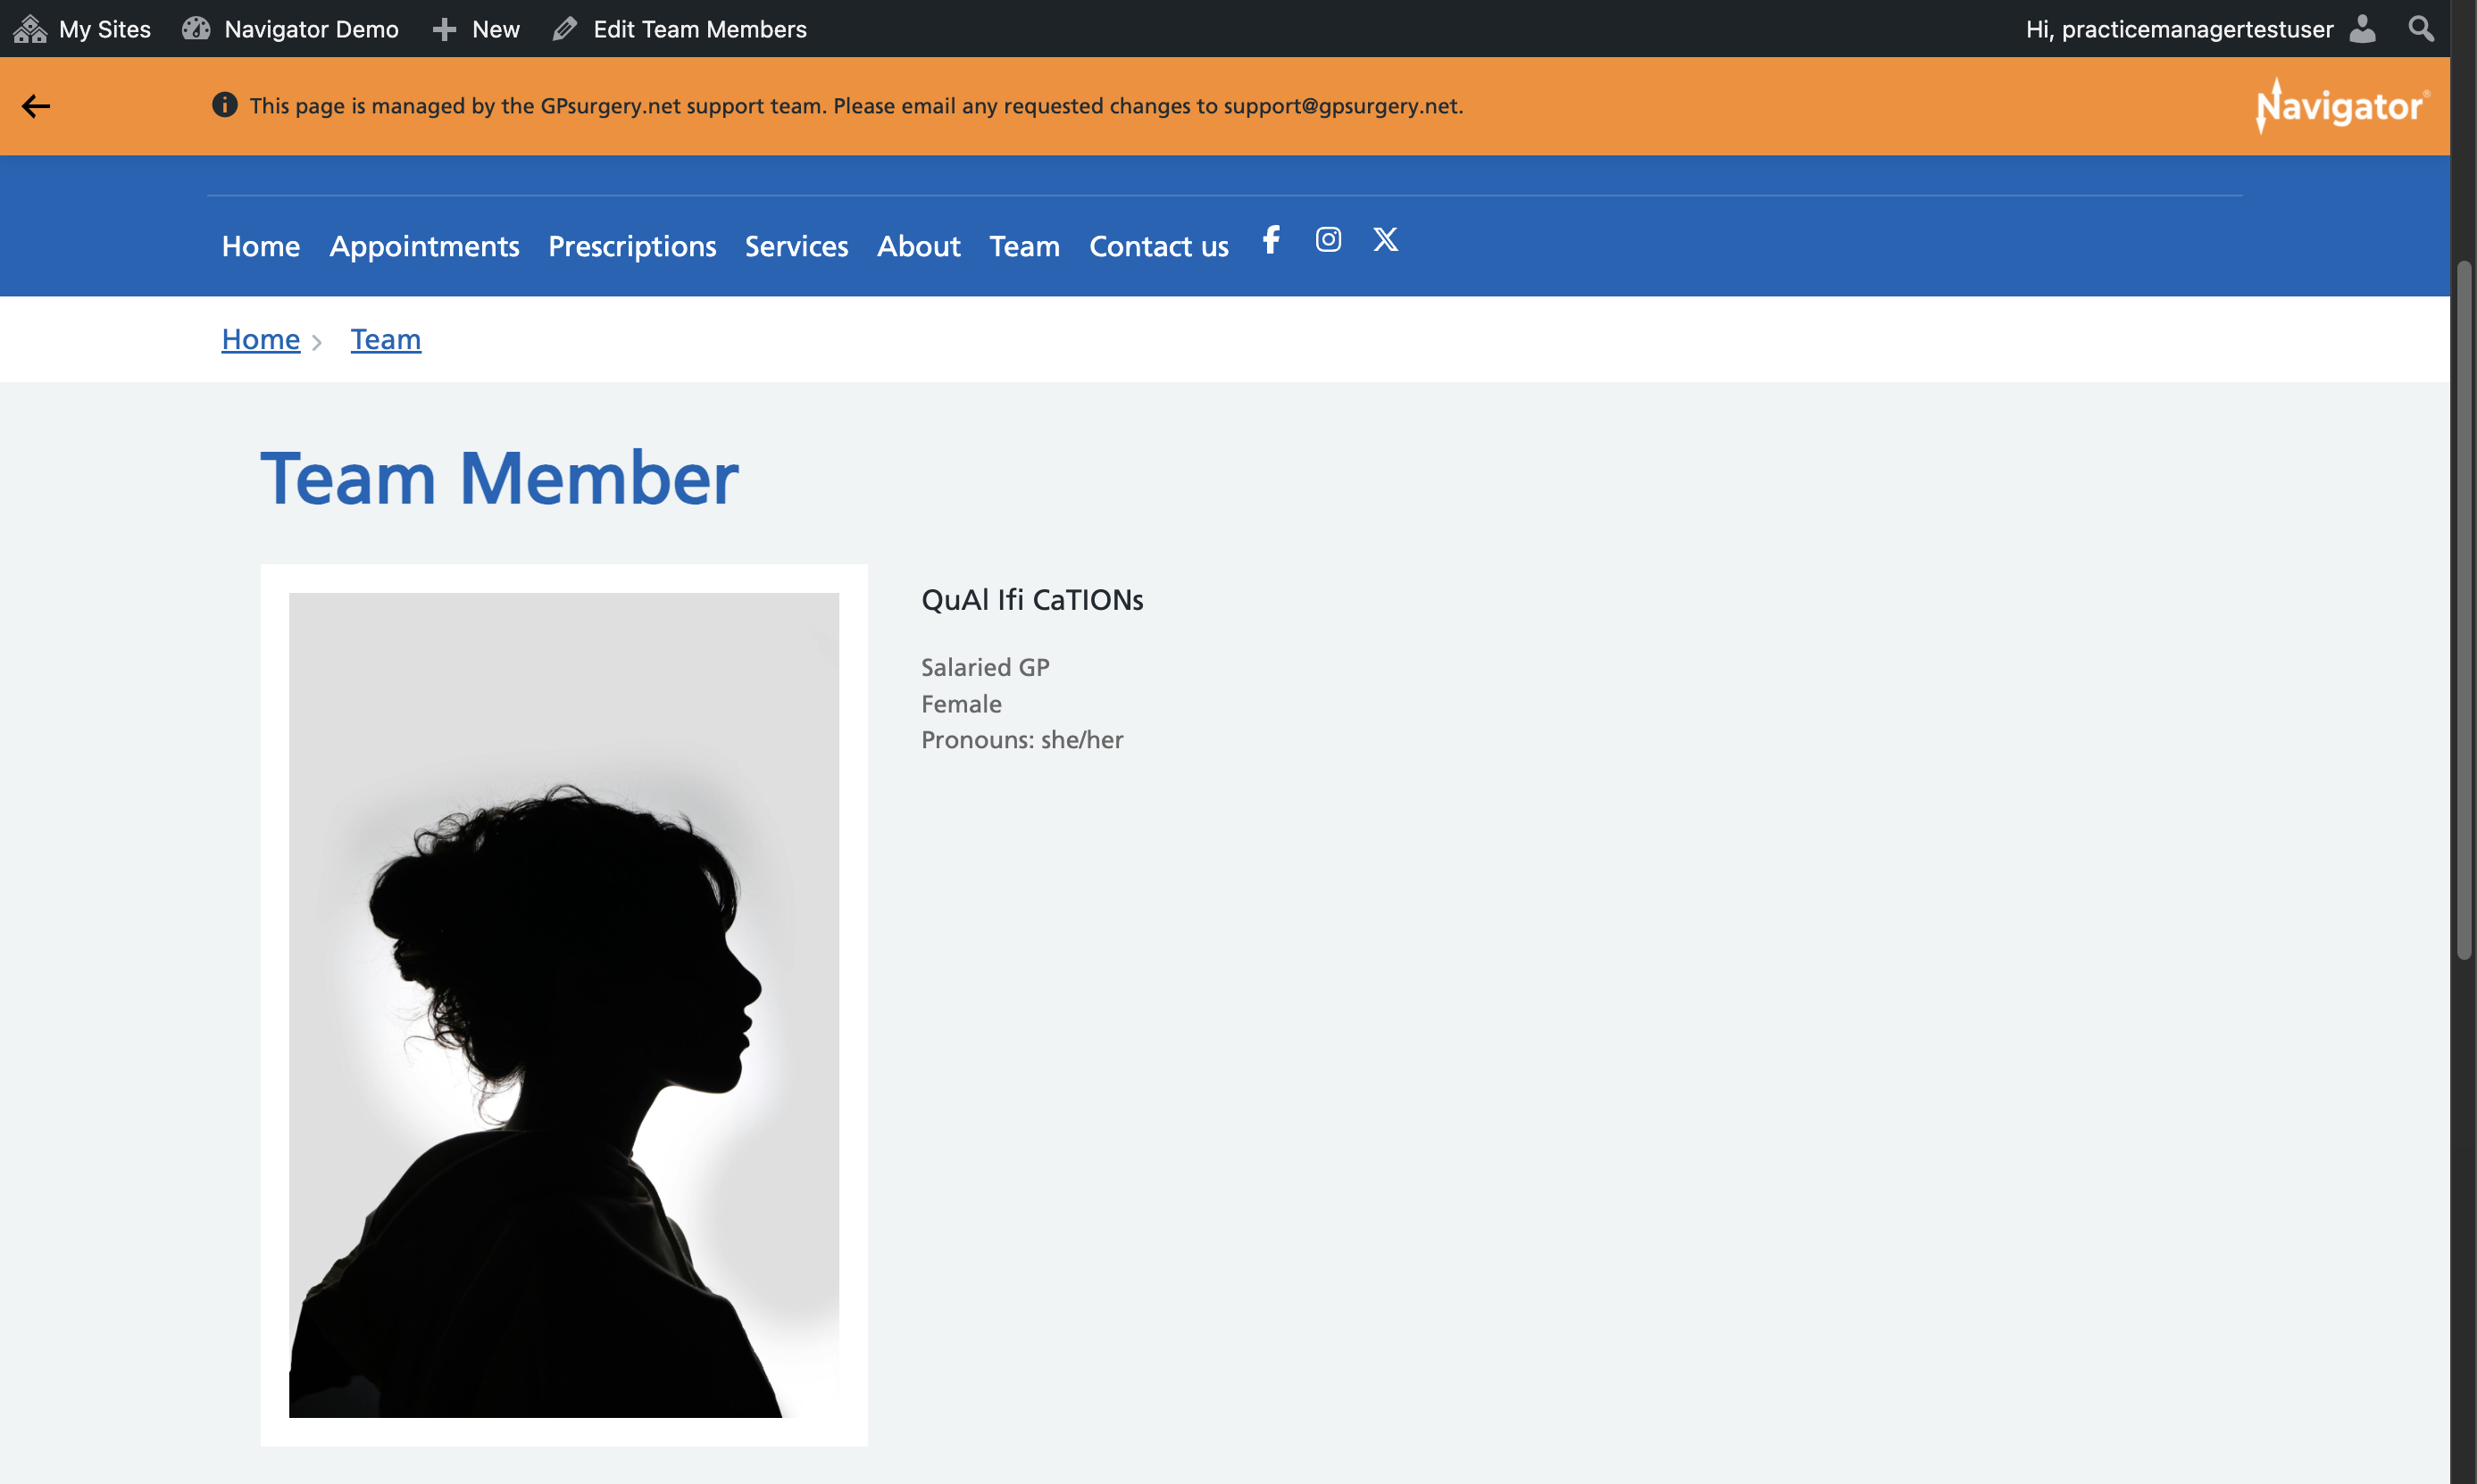
Task: Open the Hi, practicemanagertestuser account menu
Action: [2200, 29]
